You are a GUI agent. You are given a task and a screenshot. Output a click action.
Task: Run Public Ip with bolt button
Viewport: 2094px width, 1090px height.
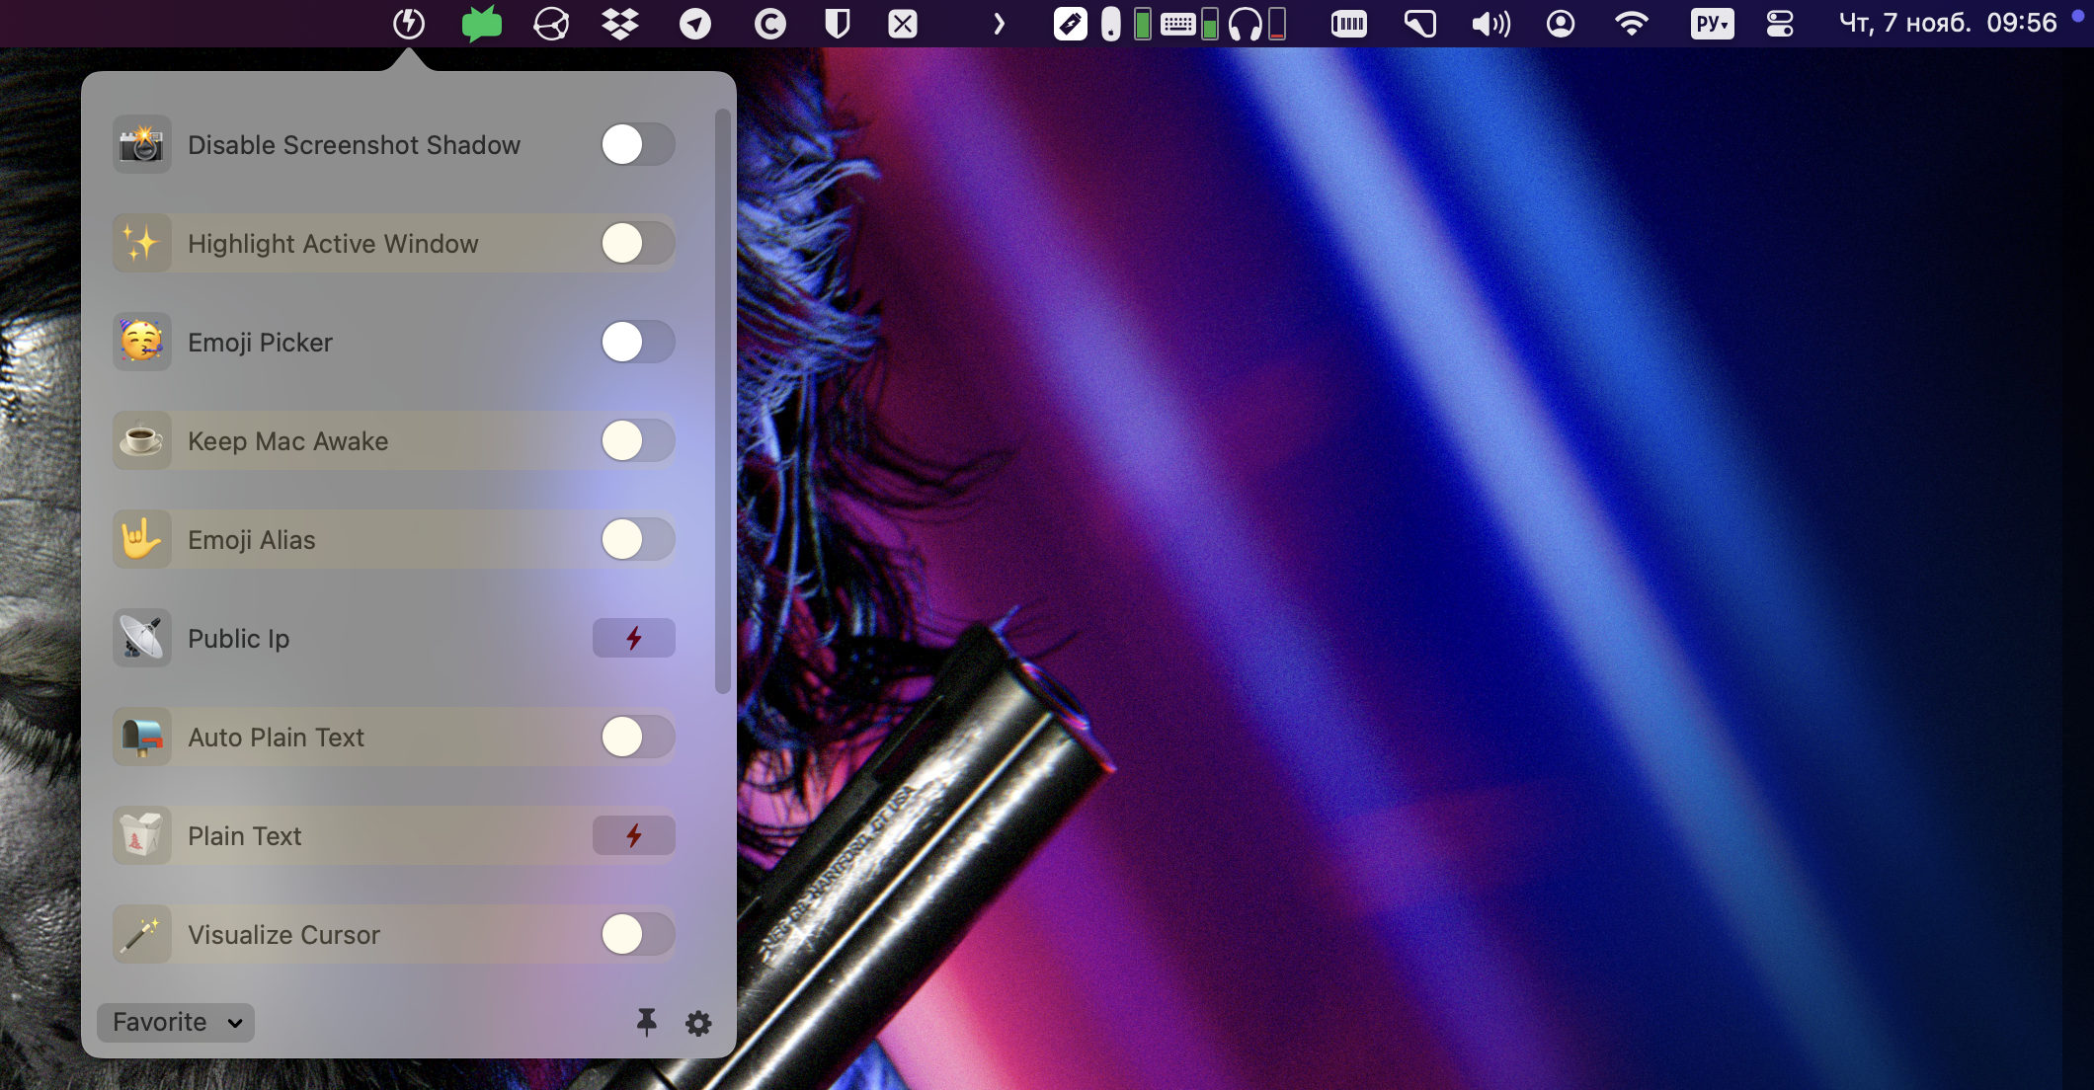click(633, 639)
